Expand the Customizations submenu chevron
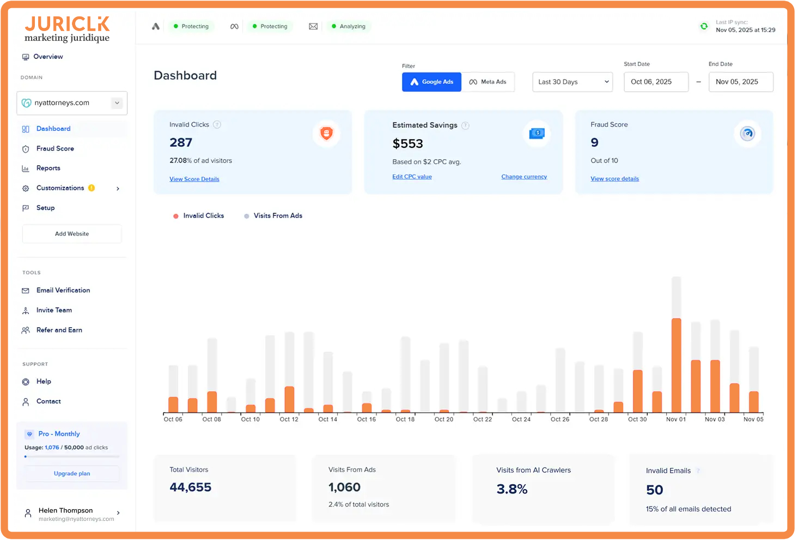798x542 pixels. 118,189
